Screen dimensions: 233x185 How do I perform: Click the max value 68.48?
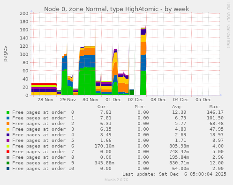click(217, 124)
